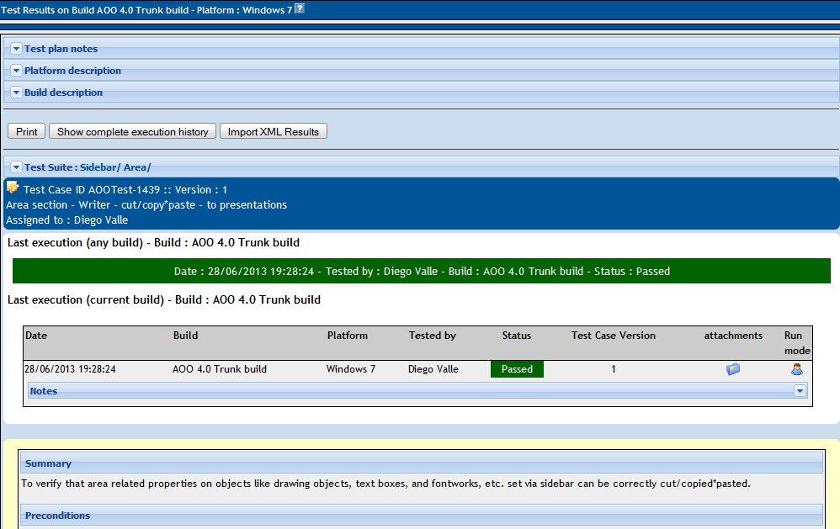
Task: Open the attachments folder icon in execution row
Action: coord(733,369)
